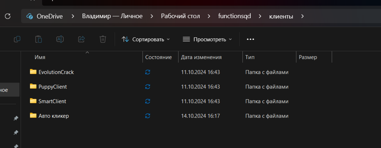The height and width of the screenshot is (148, 381).
Task: Sort by the Тип column header
Action: click(x=250, y=57)
